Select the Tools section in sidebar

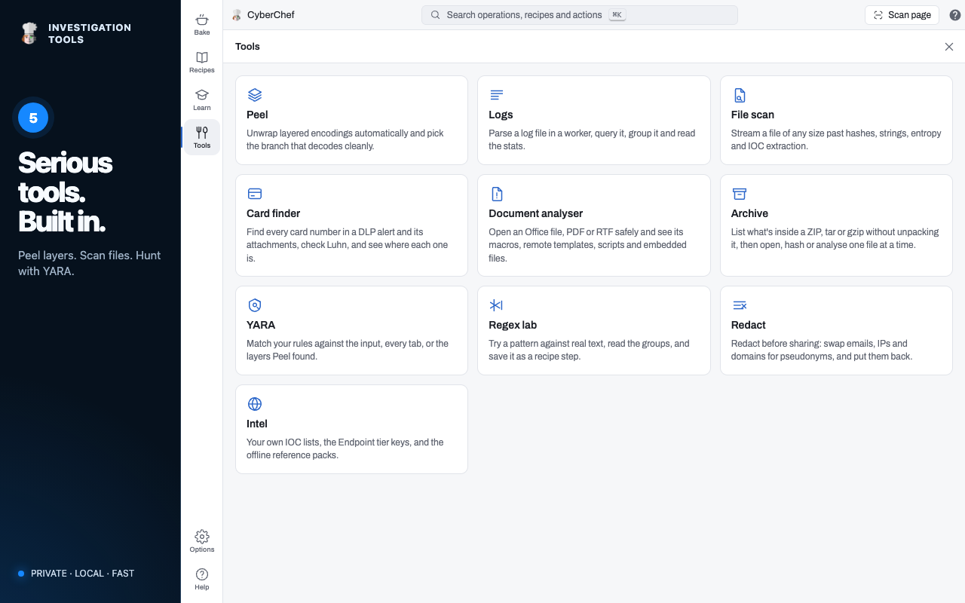(202, 137)
